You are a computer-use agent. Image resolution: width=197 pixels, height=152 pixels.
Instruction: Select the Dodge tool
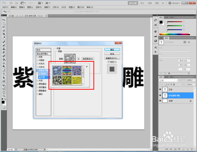click(x=4, y=67)
